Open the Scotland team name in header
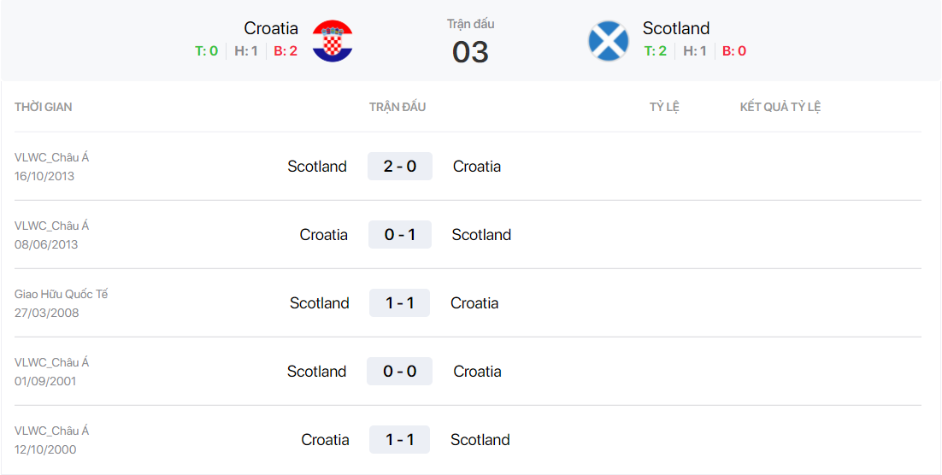942x475 pixels. click(x=676, y=28)
